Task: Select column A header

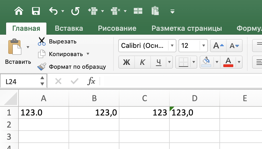Action: click(44, 98)
